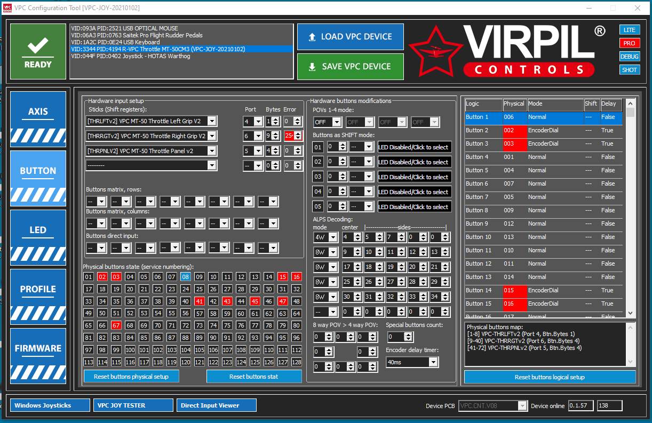Click the Delay column header
This screenshot has width=652, height=423.
point(611,104)
